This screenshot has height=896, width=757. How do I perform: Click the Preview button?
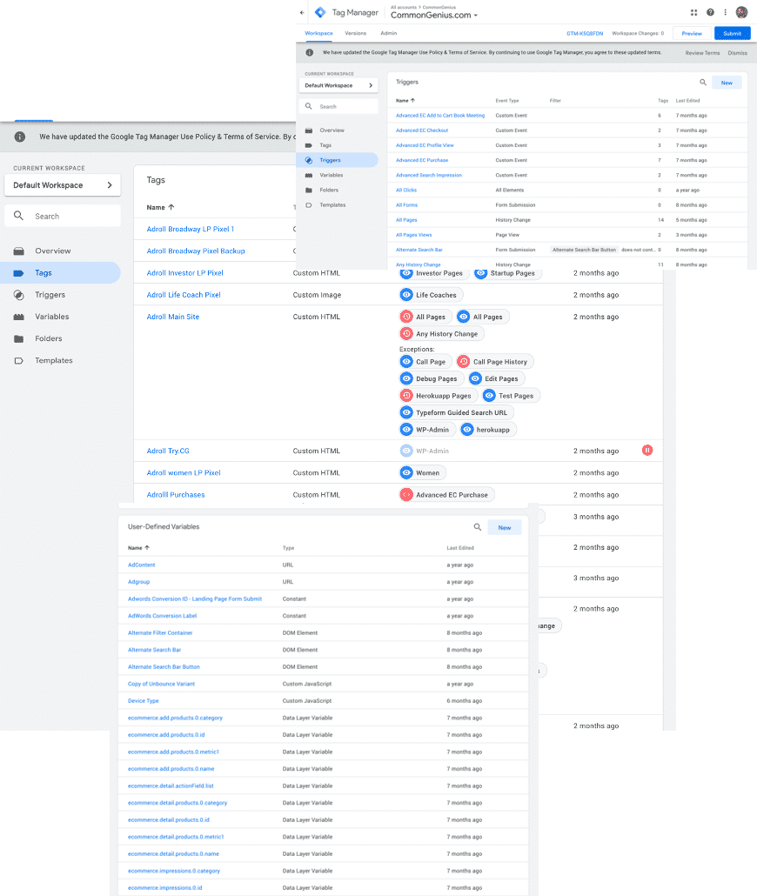(692, 33)
